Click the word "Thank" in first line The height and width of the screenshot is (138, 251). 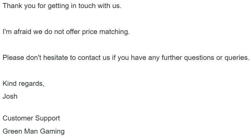(11, 6)
